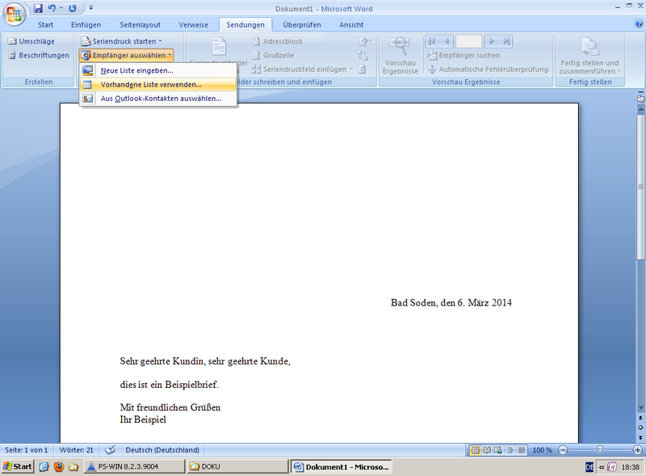
Task: Choose Neue Liste eingeben menu entry
Action: pyautogui.click(x=158, y=70)
